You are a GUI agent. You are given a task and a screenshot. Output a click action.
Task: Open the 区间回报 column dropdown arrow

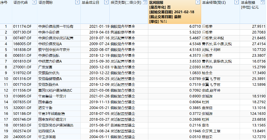[x=198, y=2]
